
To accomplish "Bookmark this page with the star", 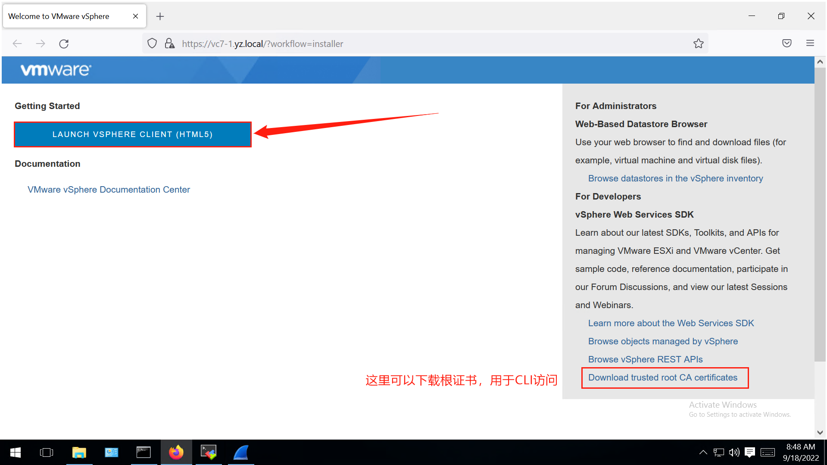I will pyautogui.click(x=698, y=44).
